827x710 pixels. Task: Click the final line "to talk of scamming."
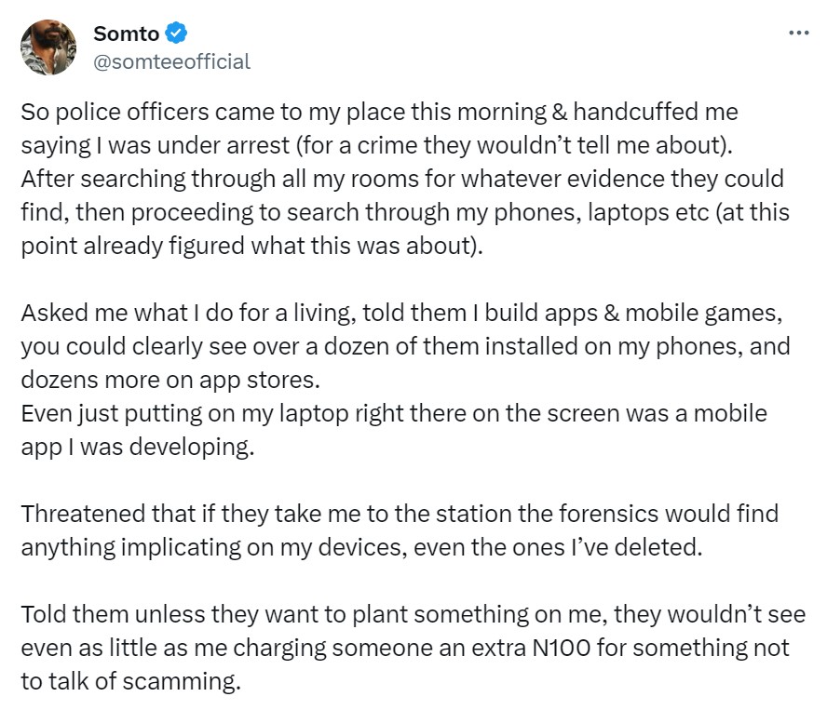(x=129, y=680)
